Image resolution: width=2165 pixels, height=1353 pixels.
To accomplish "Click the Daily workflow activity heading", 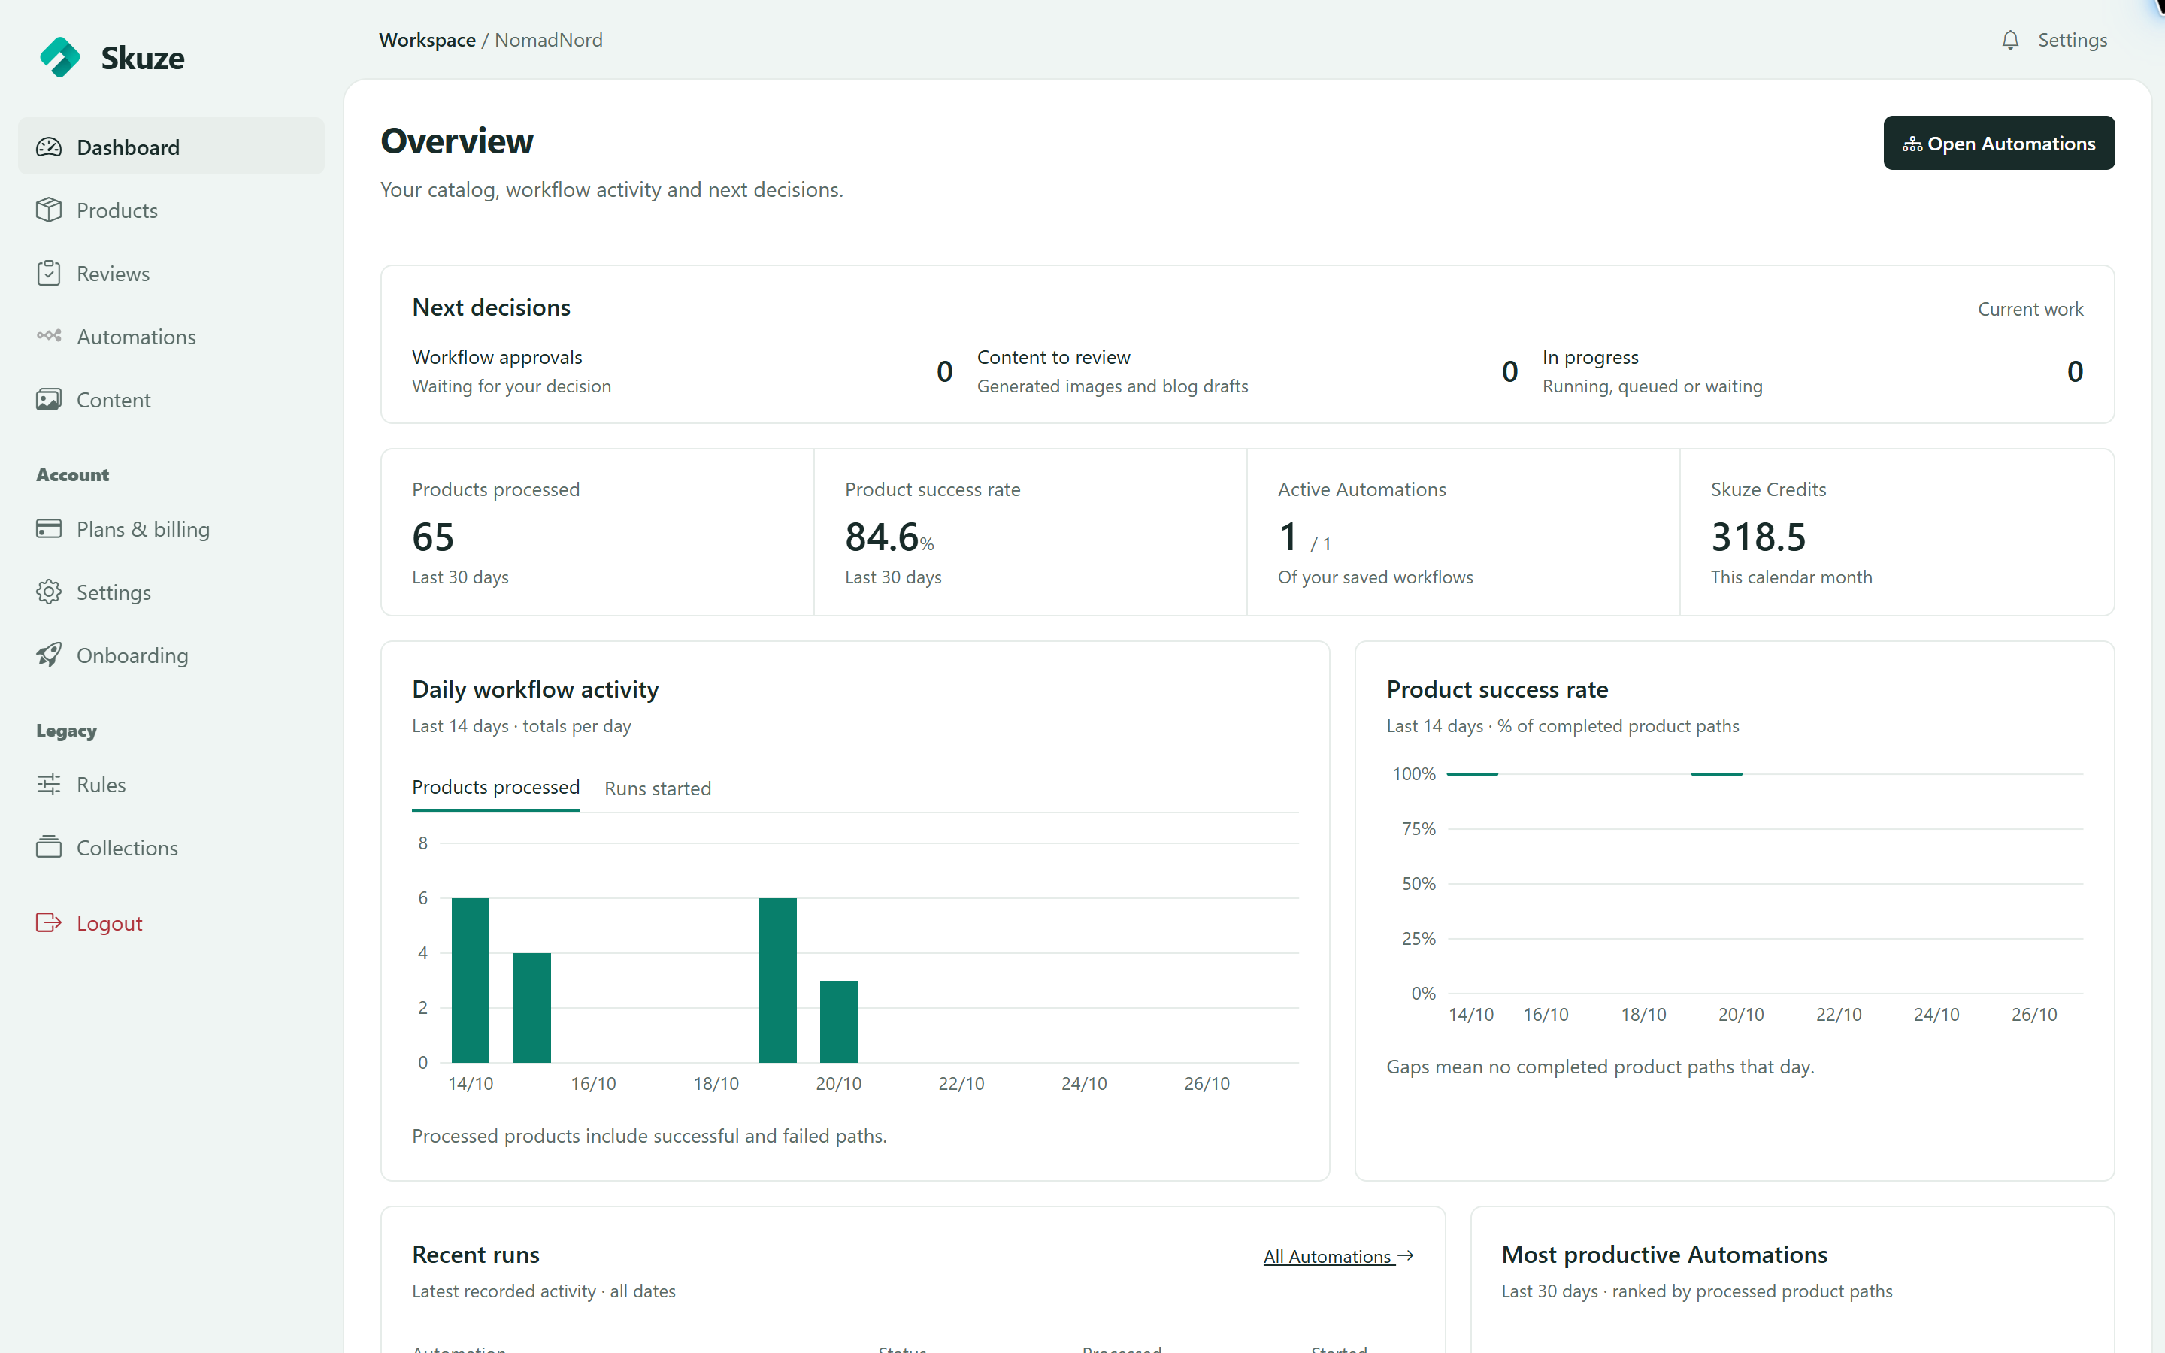I will [x=535, y=689].
